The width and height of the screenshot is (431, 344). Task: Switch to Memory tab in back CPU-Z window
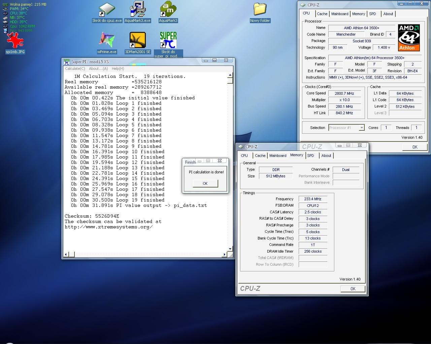pos(358,14)
